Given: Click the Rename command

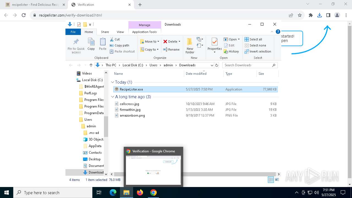Looking at the screenshot, I should click(171, 50).
